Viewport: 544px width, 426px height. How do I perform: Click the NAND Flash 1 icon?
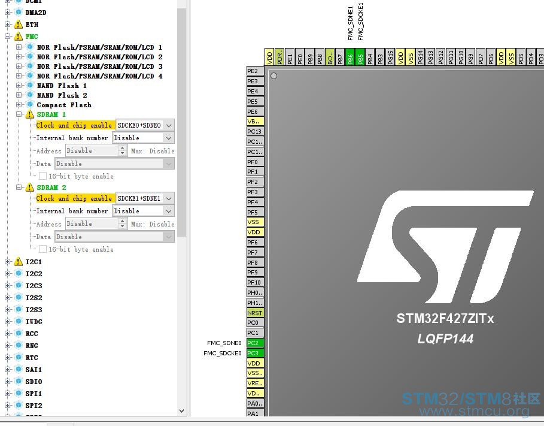[x=30, y=86]
